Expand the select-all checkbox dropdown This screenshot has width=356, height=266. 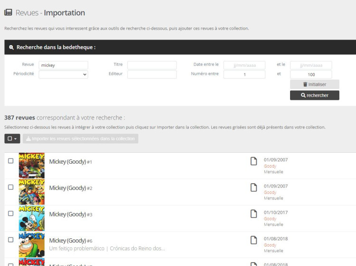click(x=12, y=138)
